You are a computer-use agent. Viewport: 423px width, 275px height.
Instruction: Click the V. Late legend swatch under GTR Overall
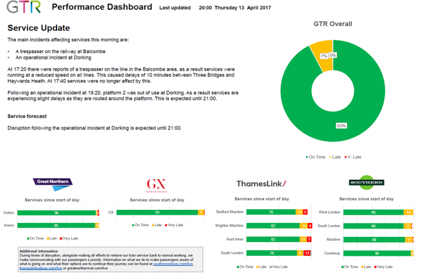pos(347,157)
